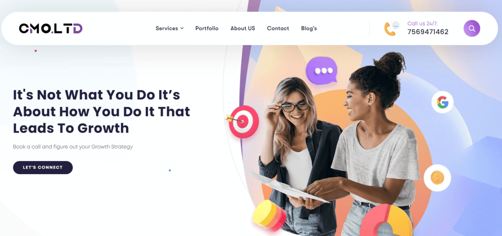This screenshot has height=236, width=502.
Task: Click the purple chat bubble icon
Action: [x=321, y=71]
